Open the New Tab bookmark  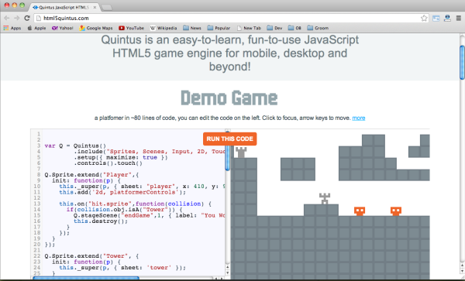point(249,28)
